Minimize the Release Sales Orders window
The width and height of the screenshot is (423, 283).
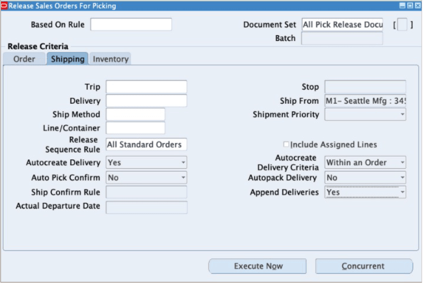click(x=402, y=6)
